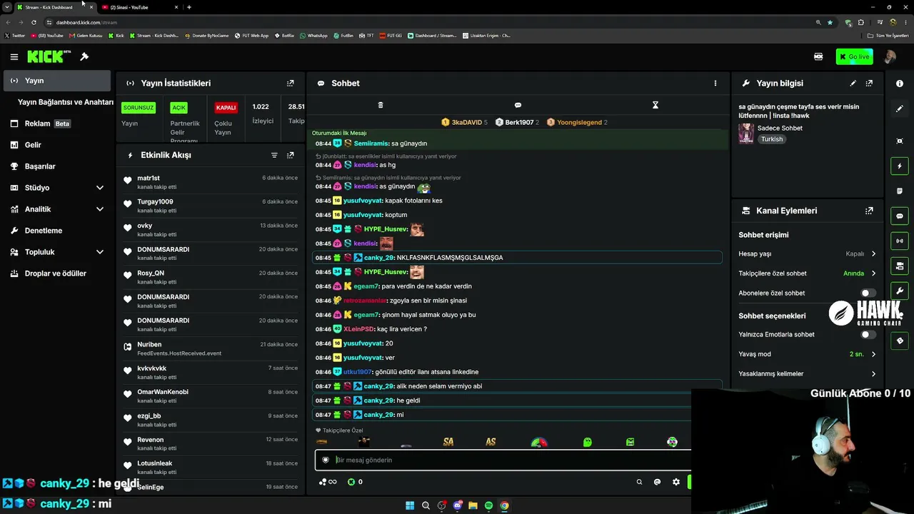Click the speech bubble icon in Sohbet toolbar
Screen dimensions: 914x514
point(518,105)
